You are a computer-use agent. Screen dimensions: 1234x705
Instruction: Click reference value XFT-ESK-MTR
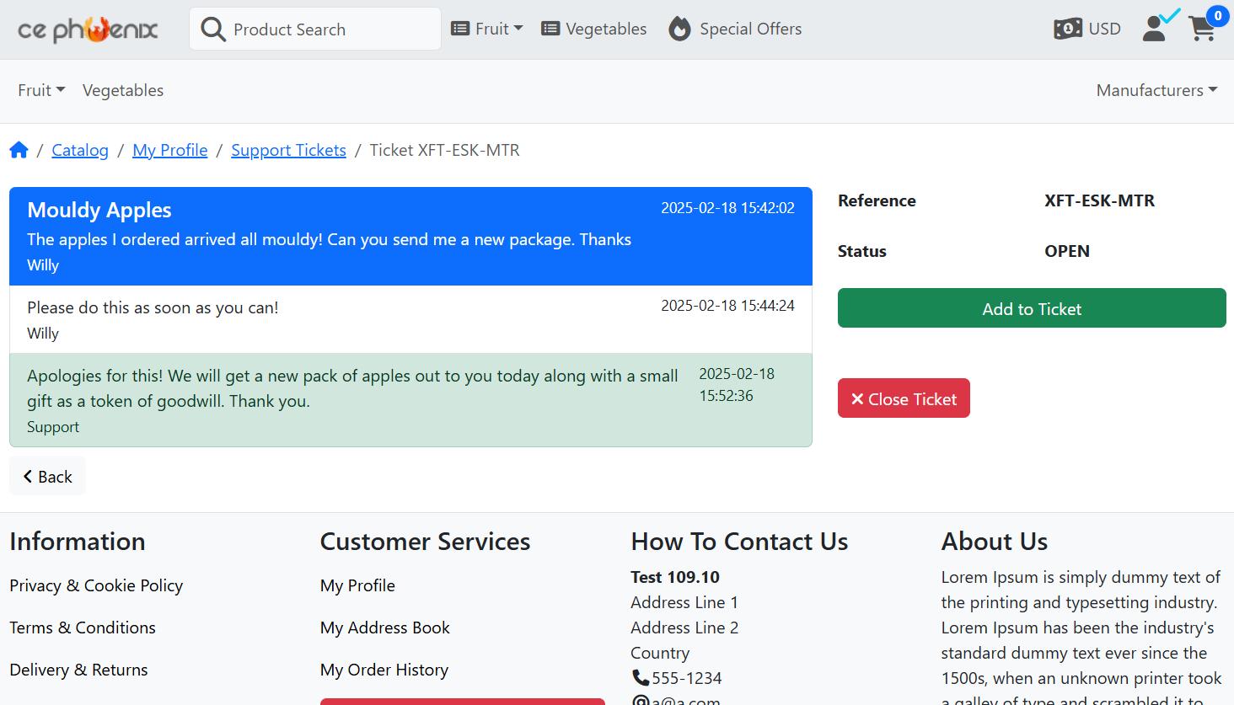click(x=1099, y=200)
